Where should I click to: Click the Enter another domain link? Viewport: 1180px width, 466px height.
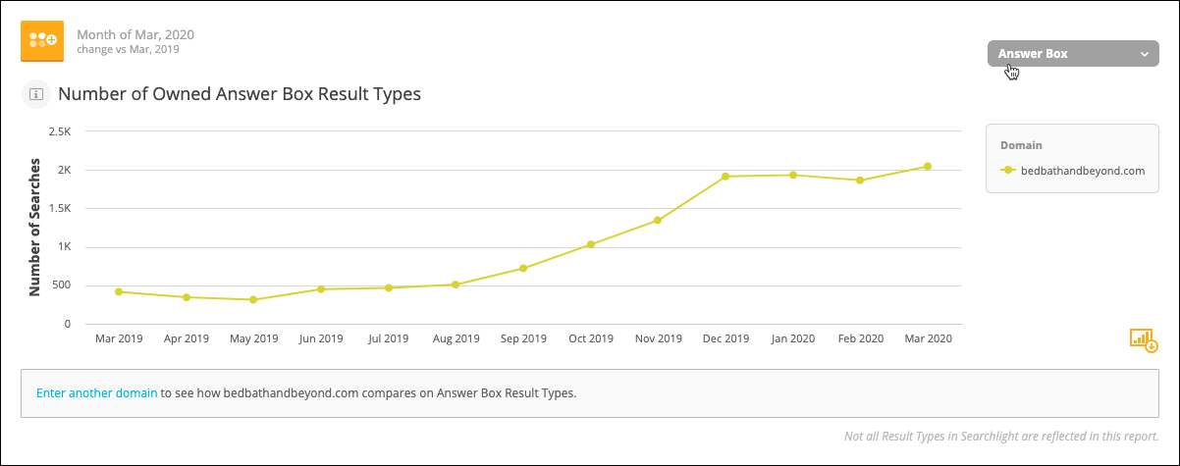coord(96,393)
